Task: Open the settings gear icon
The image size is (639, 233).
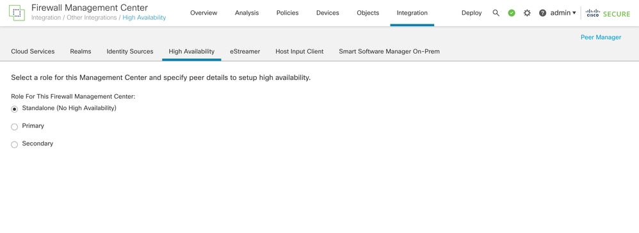Action: tap(527, 13)
